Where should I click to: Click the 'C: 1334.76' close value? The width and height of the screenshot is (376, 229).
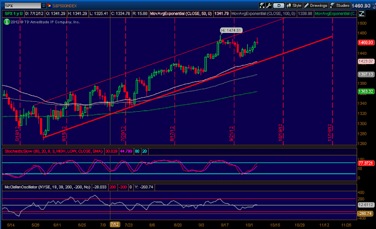point(120,14)
